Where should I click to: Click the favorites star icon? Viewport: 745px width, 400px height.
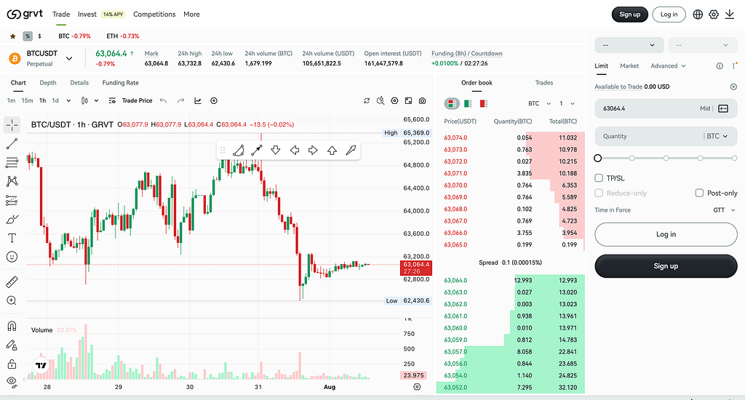pyautogui.click(x=13, y=36)
